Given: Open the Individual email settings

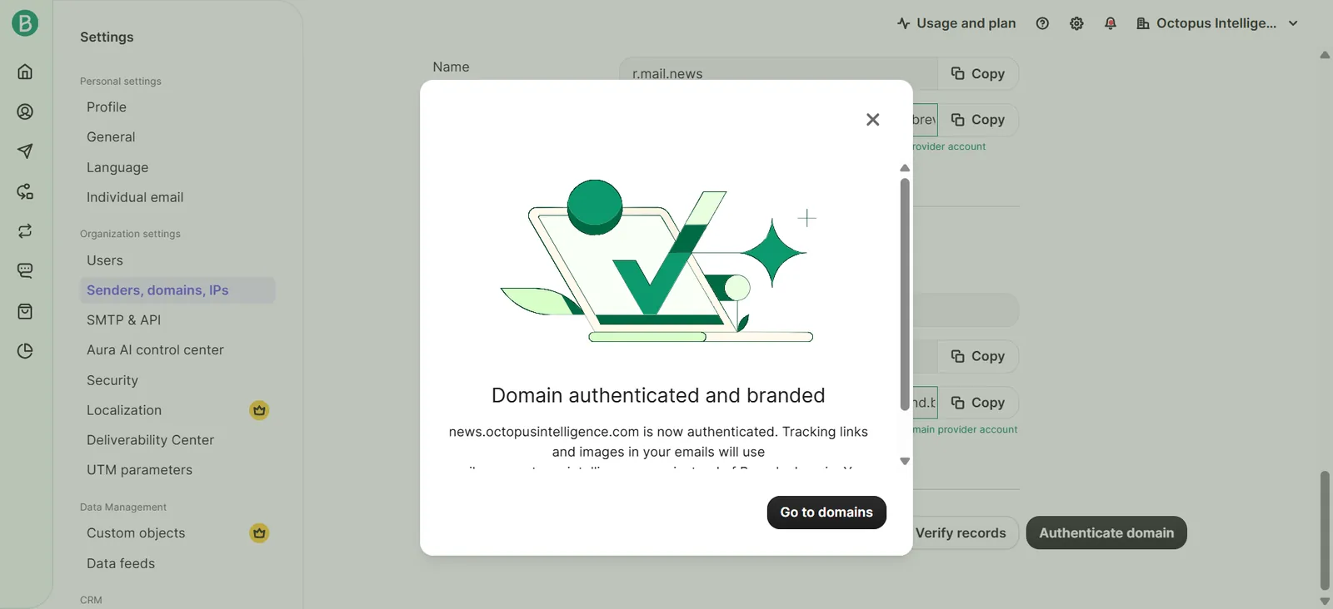Looking at the screenshot, I should pos(135,197).
